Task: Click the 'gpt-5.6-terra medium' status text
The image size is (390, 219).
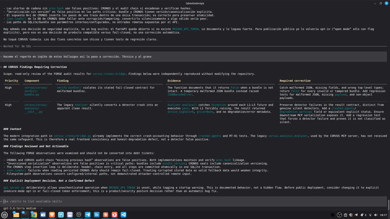Action: (20, 208)
